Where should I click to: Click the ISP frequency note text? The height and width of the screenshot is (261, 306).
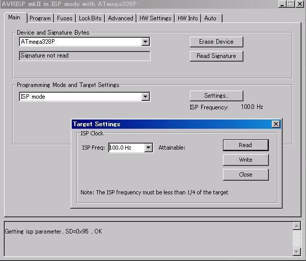tap(154, 192)
